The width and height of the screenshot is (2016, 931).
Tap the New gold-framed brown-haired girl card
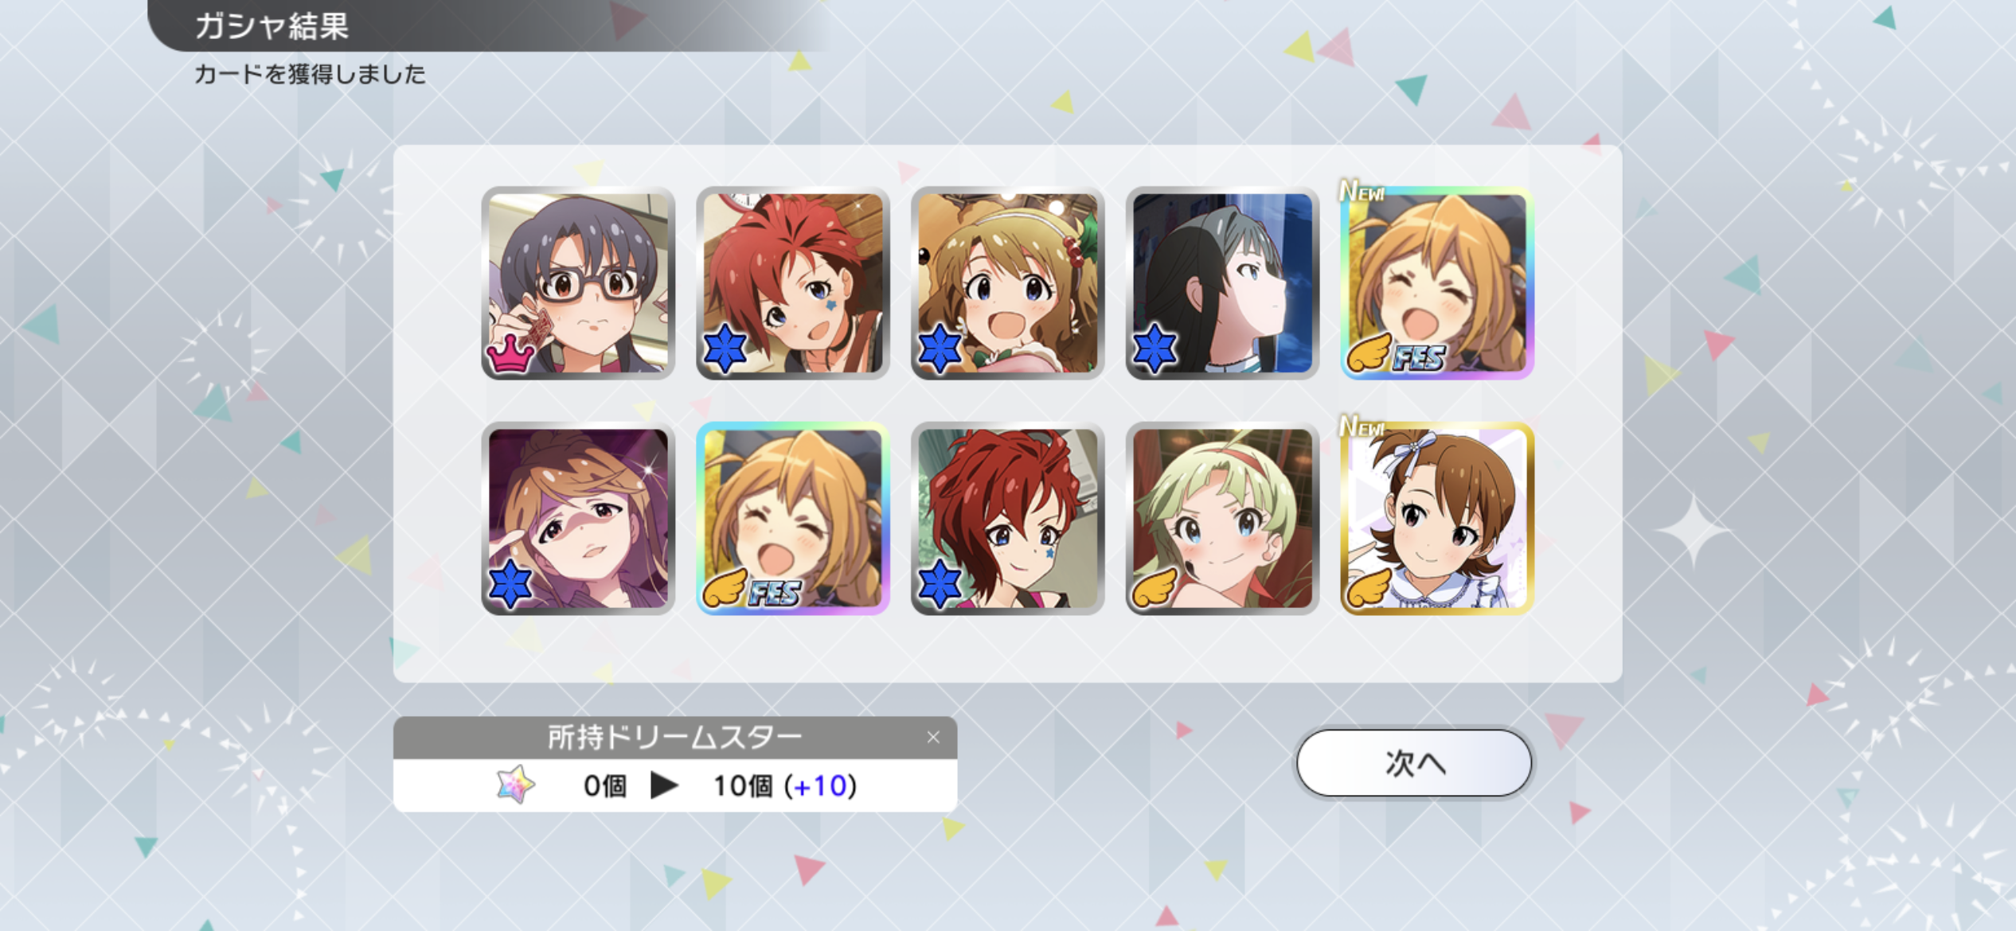(x=1437, y=518)
